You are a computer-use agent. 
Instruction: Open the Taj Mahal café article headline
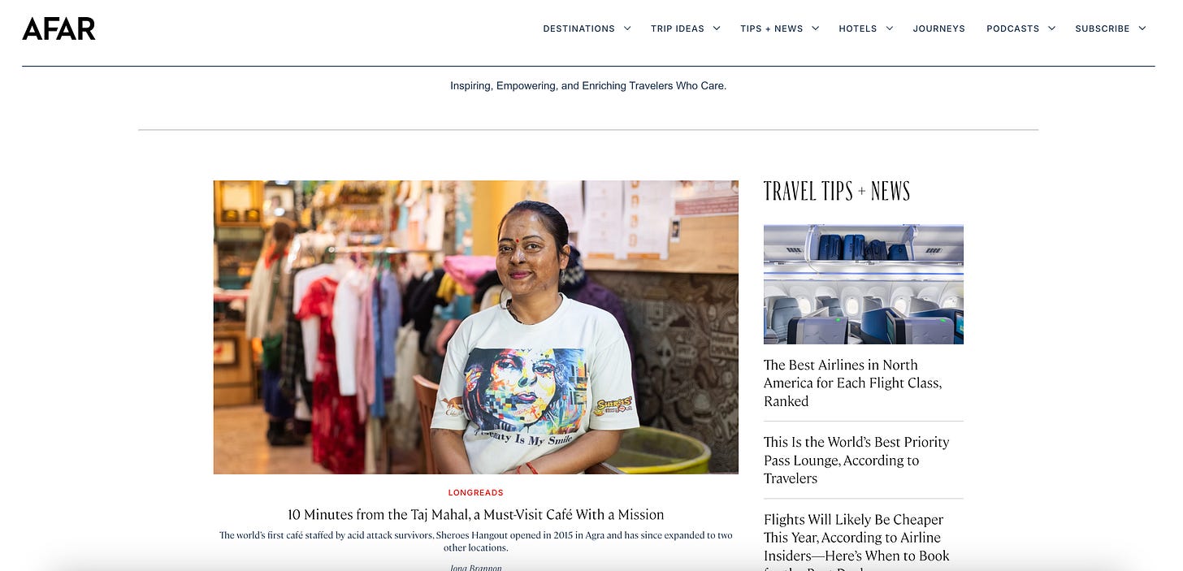[476, 515]
